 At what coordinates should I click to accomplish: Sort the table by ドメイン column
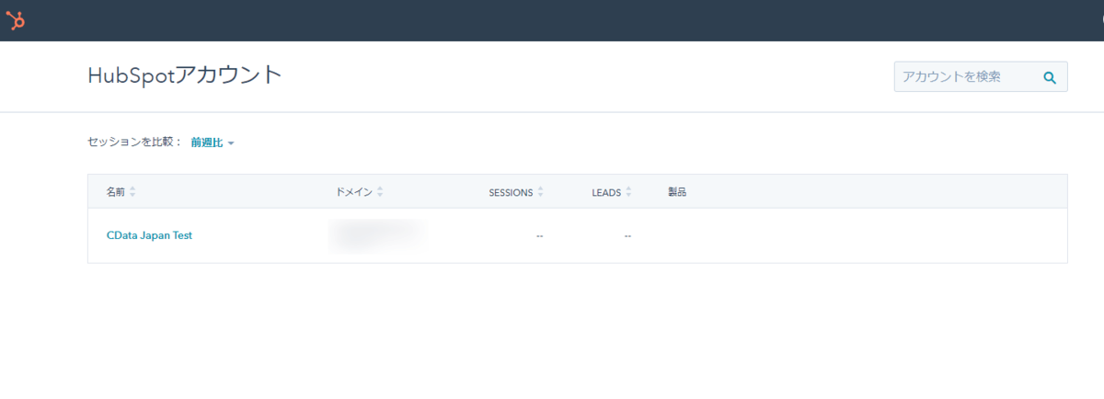click(360, 192)
